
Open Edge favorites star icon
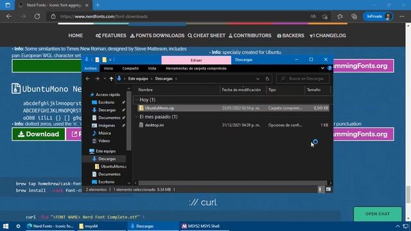[x=340, y=17]
